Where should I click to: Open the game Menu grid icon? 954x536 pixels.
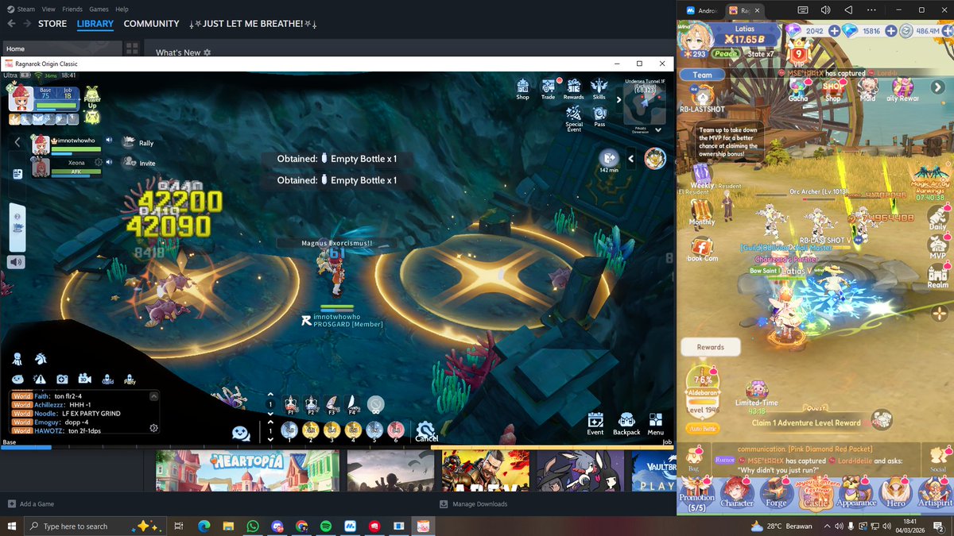click(656, 424)
